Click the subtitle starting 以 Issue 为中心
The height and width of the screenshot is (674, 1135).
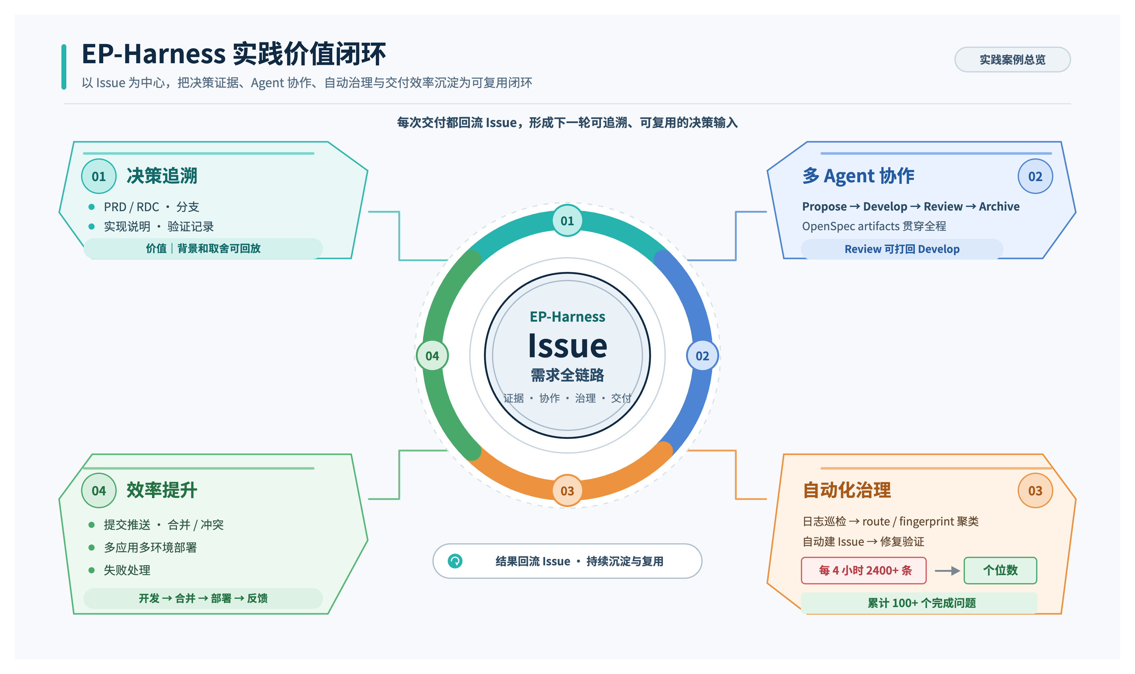(x=307, y=83)
